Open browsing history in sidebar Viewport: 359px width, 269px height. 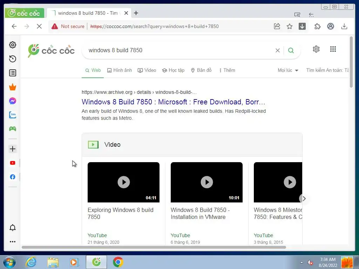(x=13, y=59)
